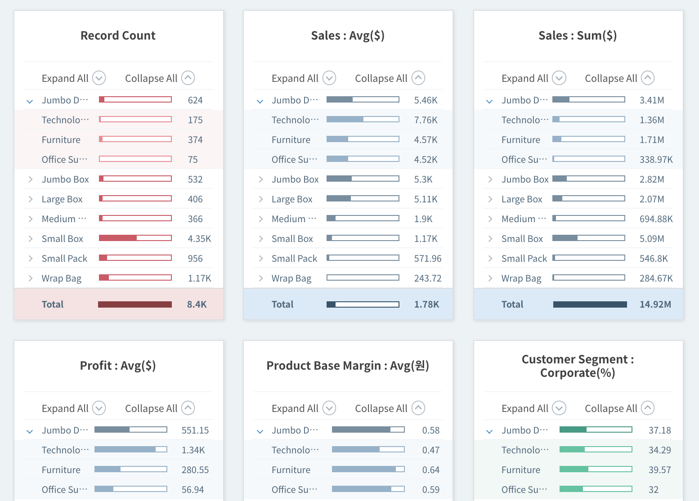Click Collapse All arrow icon in Record Count

coord(188,78)
